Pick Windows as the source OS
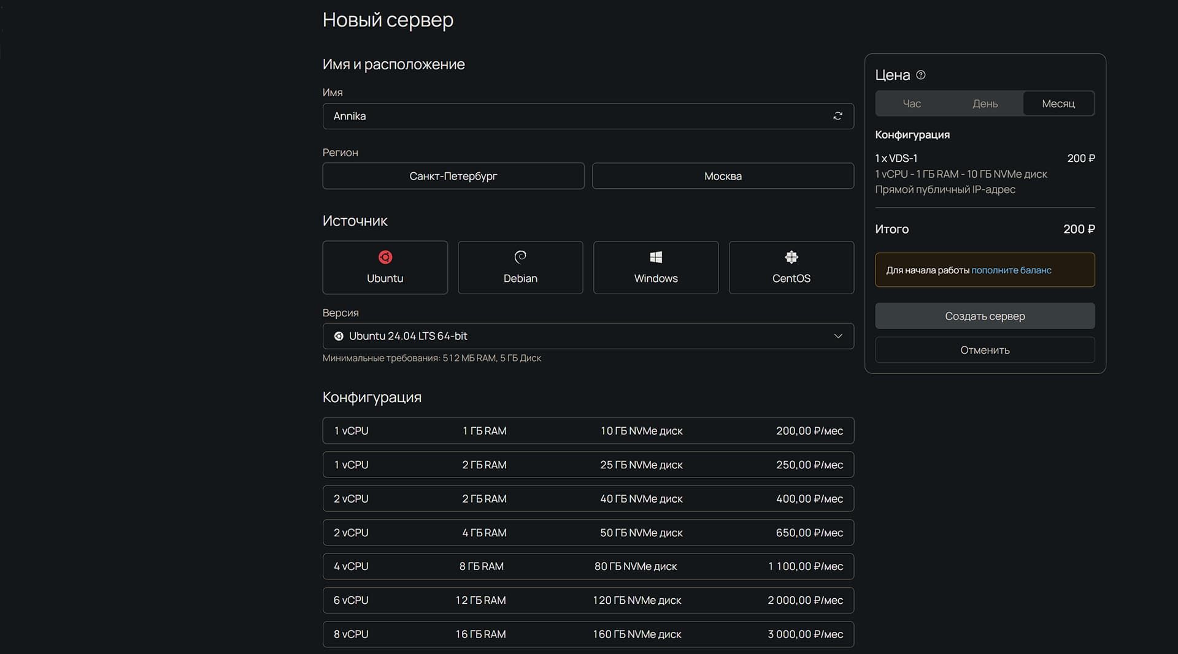 tap(656, 267)
